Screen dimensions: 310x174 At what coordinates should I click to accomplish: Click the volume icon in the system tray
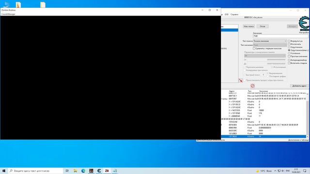click(x=283, y=171)
